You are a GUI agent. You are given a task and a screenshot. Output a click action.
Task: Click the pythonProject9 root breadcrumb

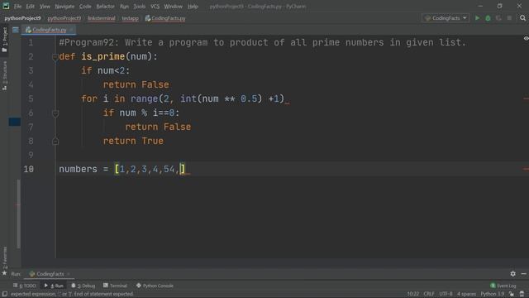22,18
